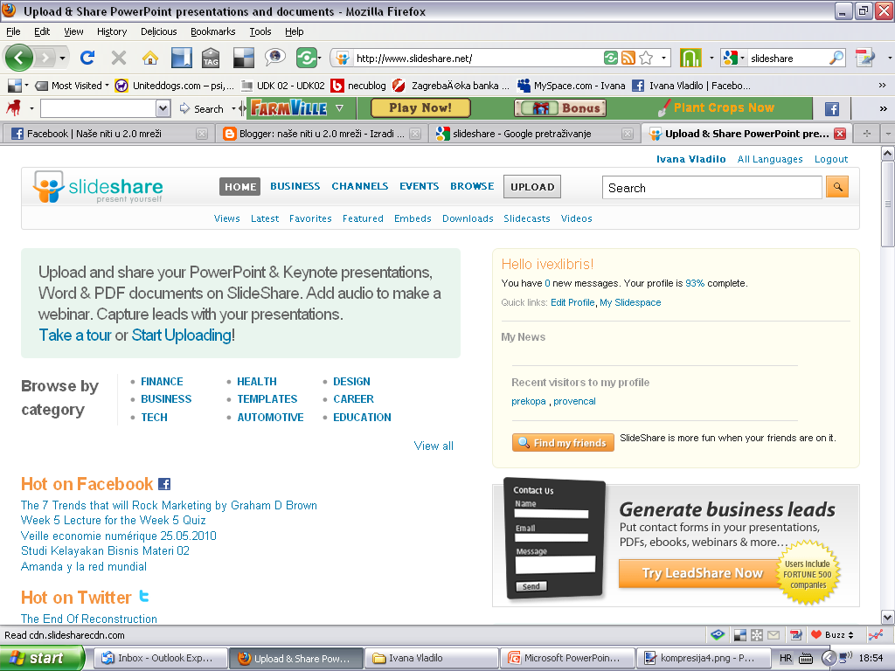Click the Find my friends button

click(563, 443)
